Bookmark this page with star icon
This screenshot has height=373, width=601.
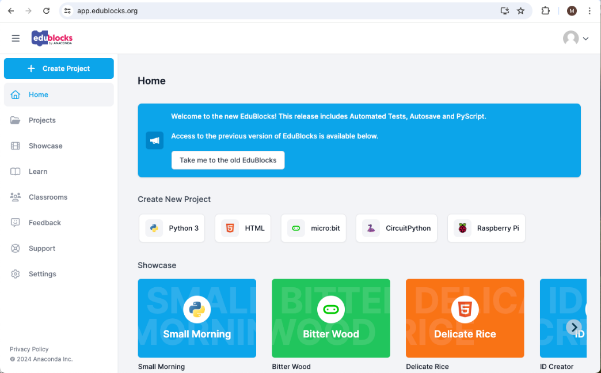pyautogui.click(x=520, y=11)
